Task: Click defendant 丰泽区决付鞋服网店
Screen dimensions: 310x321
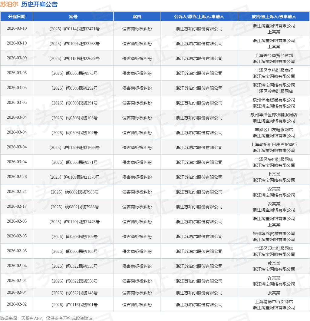Action: [274, 160]
